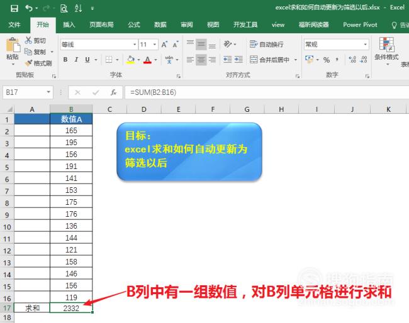Click the formula bar with =SUM(B2:B16)
This screenshot has height=323, width=409.
coord(267,92)
